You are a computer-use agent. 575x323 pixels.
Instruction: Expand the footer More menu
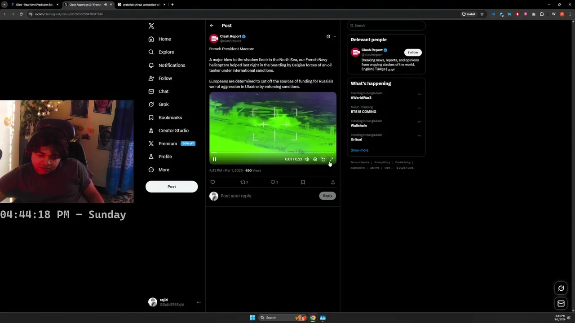click(389, 168)
